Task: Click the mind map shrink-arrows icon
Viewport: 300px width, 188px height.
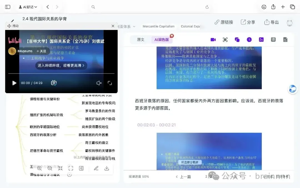Action: click(x=60, y=168)
